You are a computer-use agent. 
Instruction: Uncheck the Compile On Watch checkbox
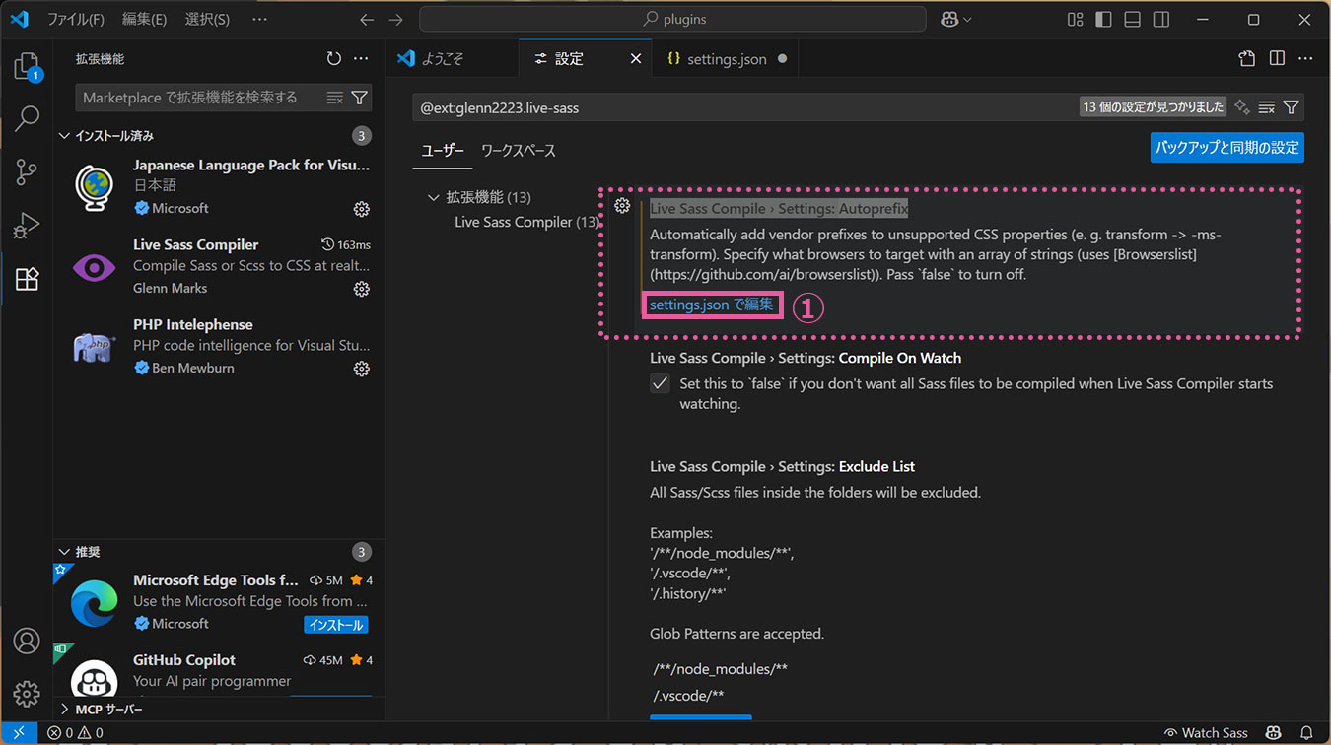[661, 384]
